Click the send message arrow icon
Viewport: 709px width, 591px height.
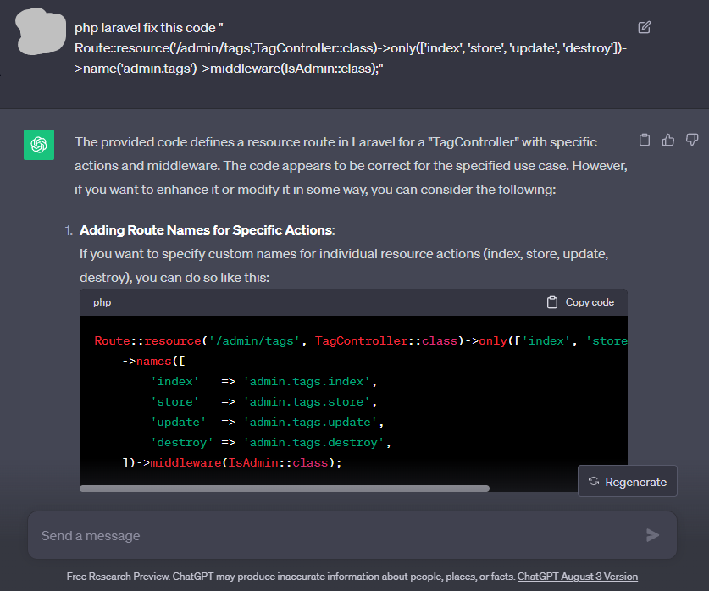pyautogui.click(x=652, y=535)
